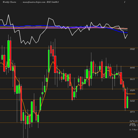This screenshot has height=138, width=138.
Task: Click the 1474.15 current price value
Action: click(x=134, y=121)
